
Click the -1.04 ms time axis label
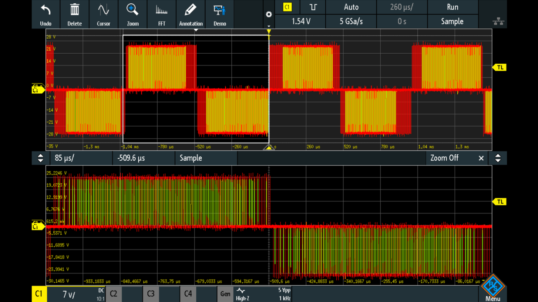[x=130, y=147]
